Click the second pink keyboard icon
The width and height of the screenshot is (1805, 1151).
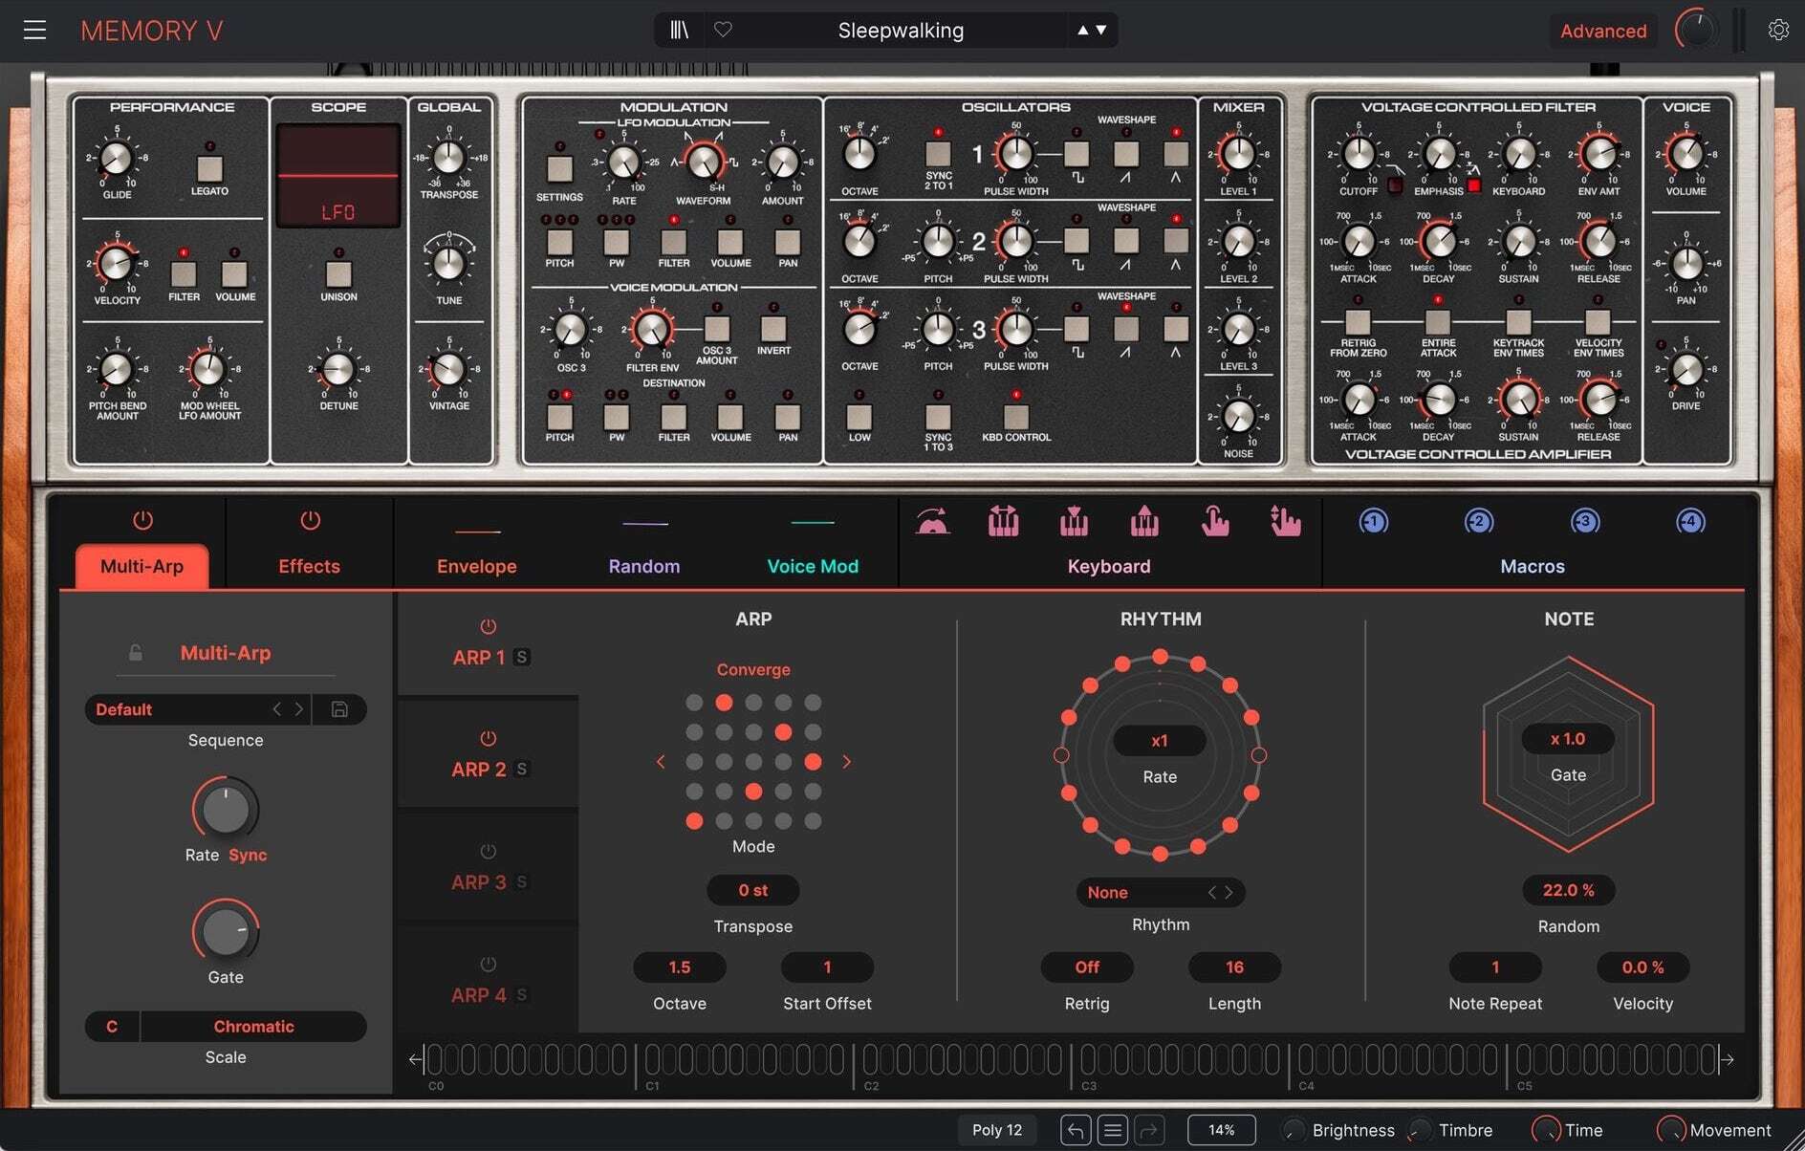pyautogui.click(x=1003, y=521)
